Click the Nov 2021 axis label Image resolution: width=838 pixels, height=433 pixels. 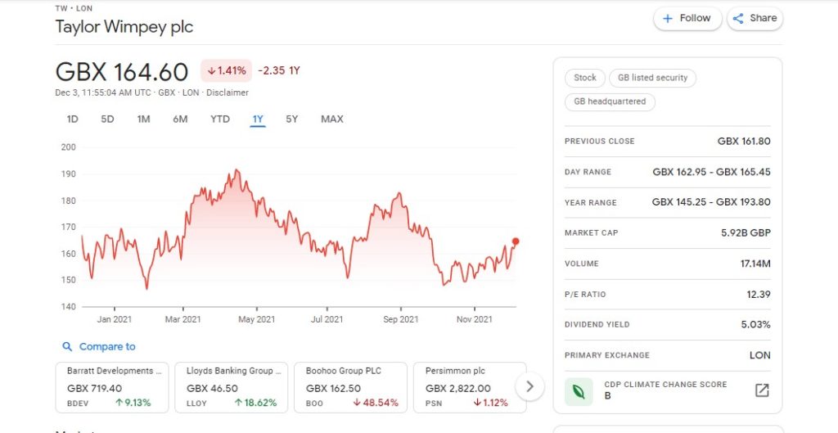click(x=475, y=320)
